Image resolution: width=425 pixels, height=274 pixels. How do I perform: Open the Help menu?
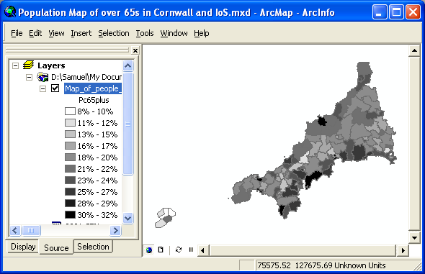tap(202, 33)
